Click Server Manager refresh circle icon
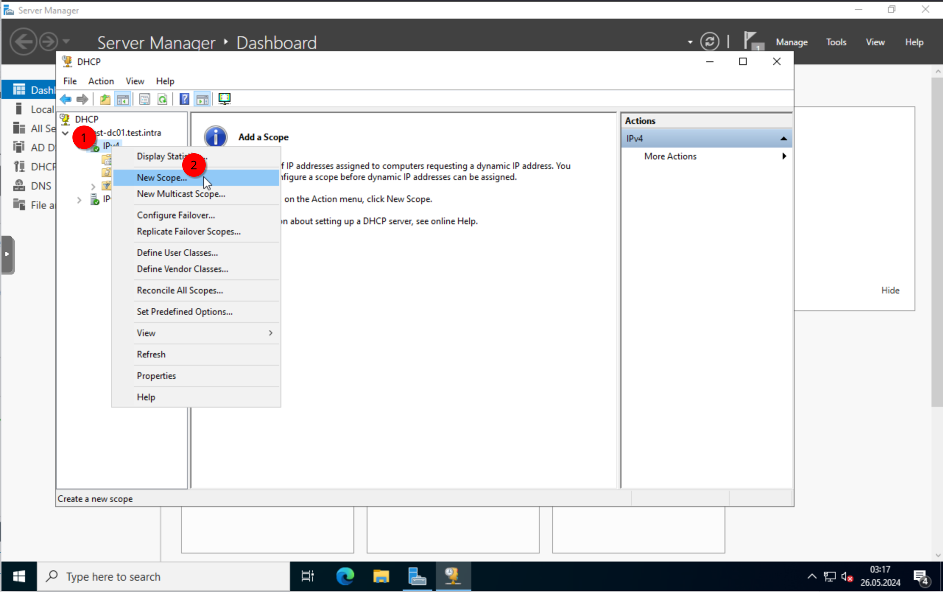This screenshot has width=943, height=592. coord(709,42)
